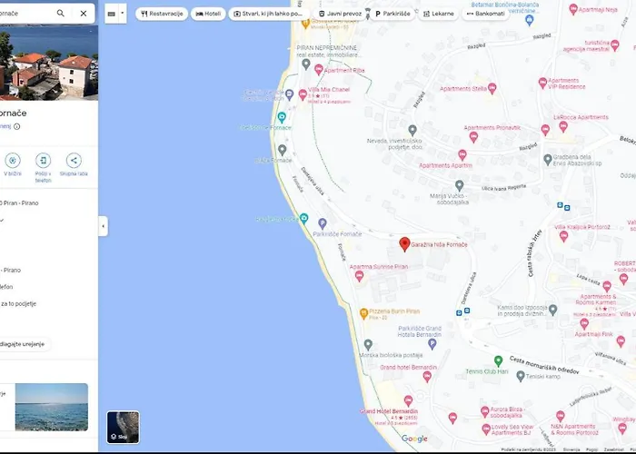Image resolution: width=636 pixels, height=454 pixels.
Task: Open the Sloji layers thumbnail
Action: tap(123, 427)
